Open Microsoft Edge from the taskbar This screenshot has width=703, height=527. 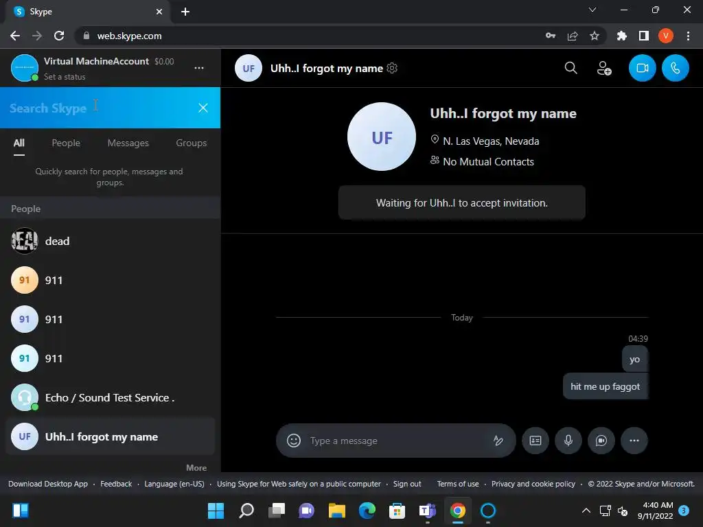point(367,511)
